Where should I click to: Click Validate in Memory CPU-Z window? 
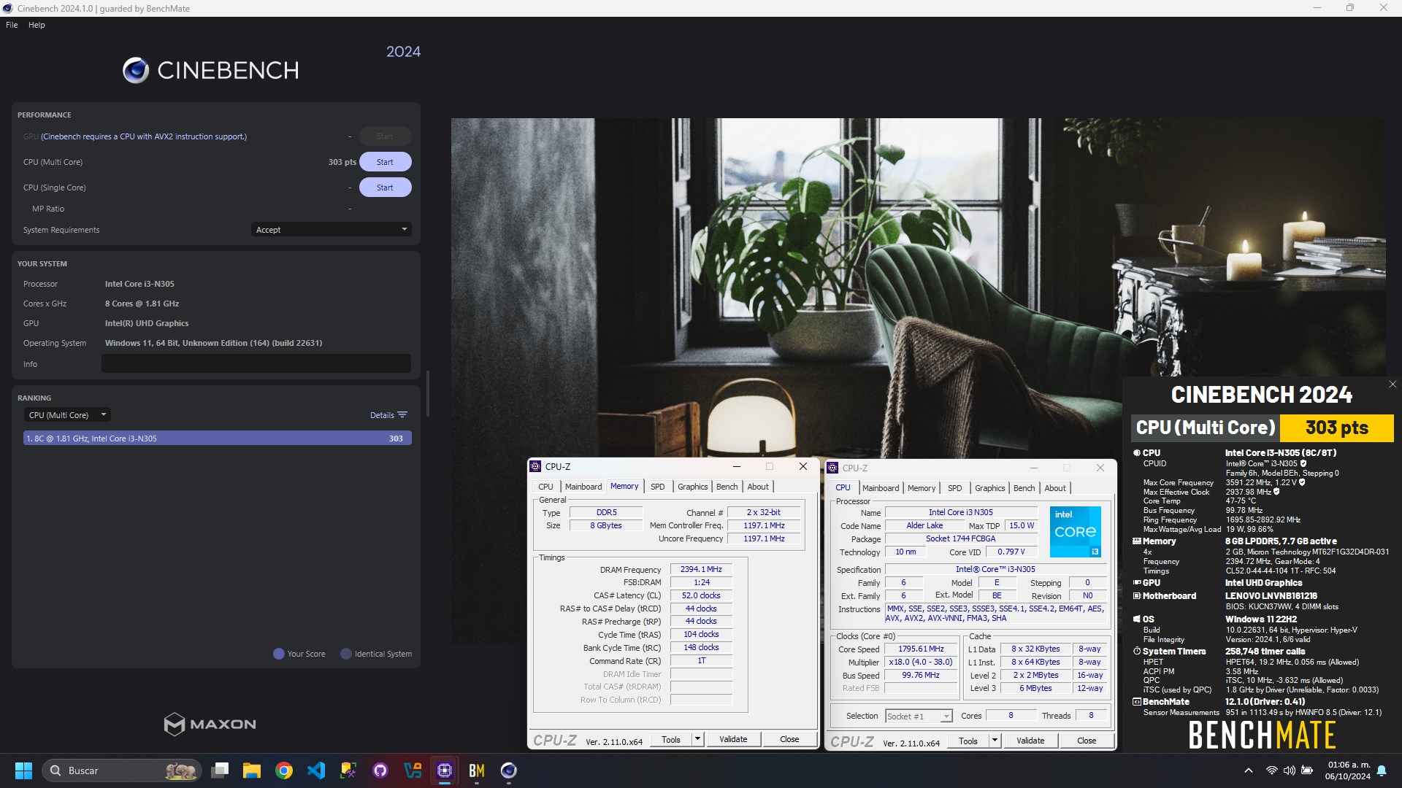coord(733,739)
